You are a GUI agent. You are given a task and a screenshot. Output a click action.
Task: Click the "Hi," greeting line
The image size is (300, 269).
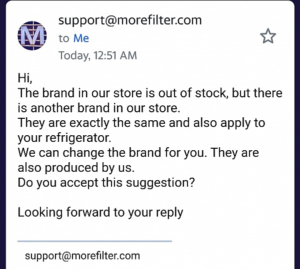coord(25,78)
